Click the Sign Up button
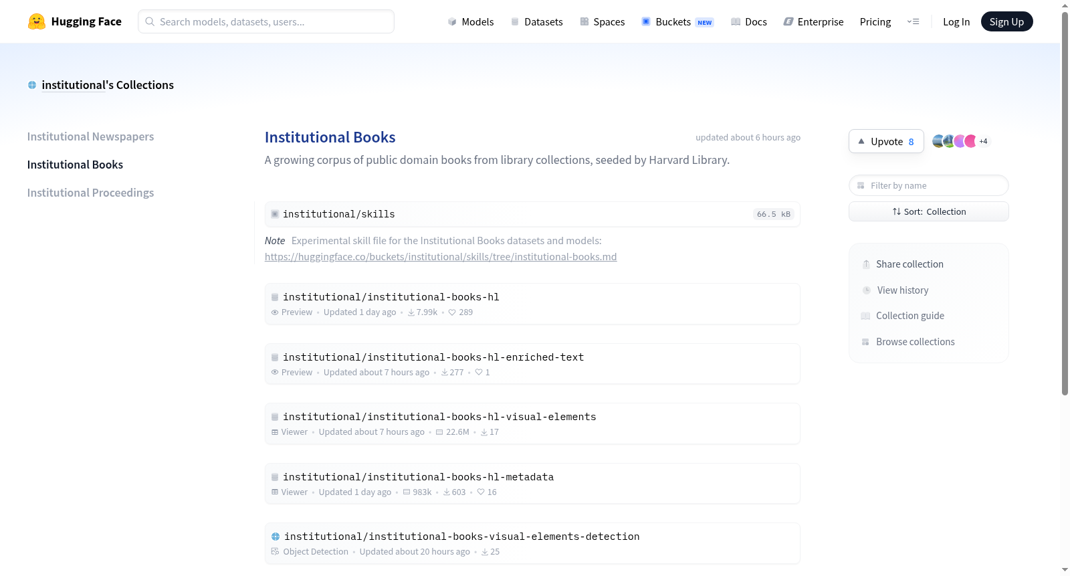The width and height of the screenshot is (1070, 576). pos(1006,21)
